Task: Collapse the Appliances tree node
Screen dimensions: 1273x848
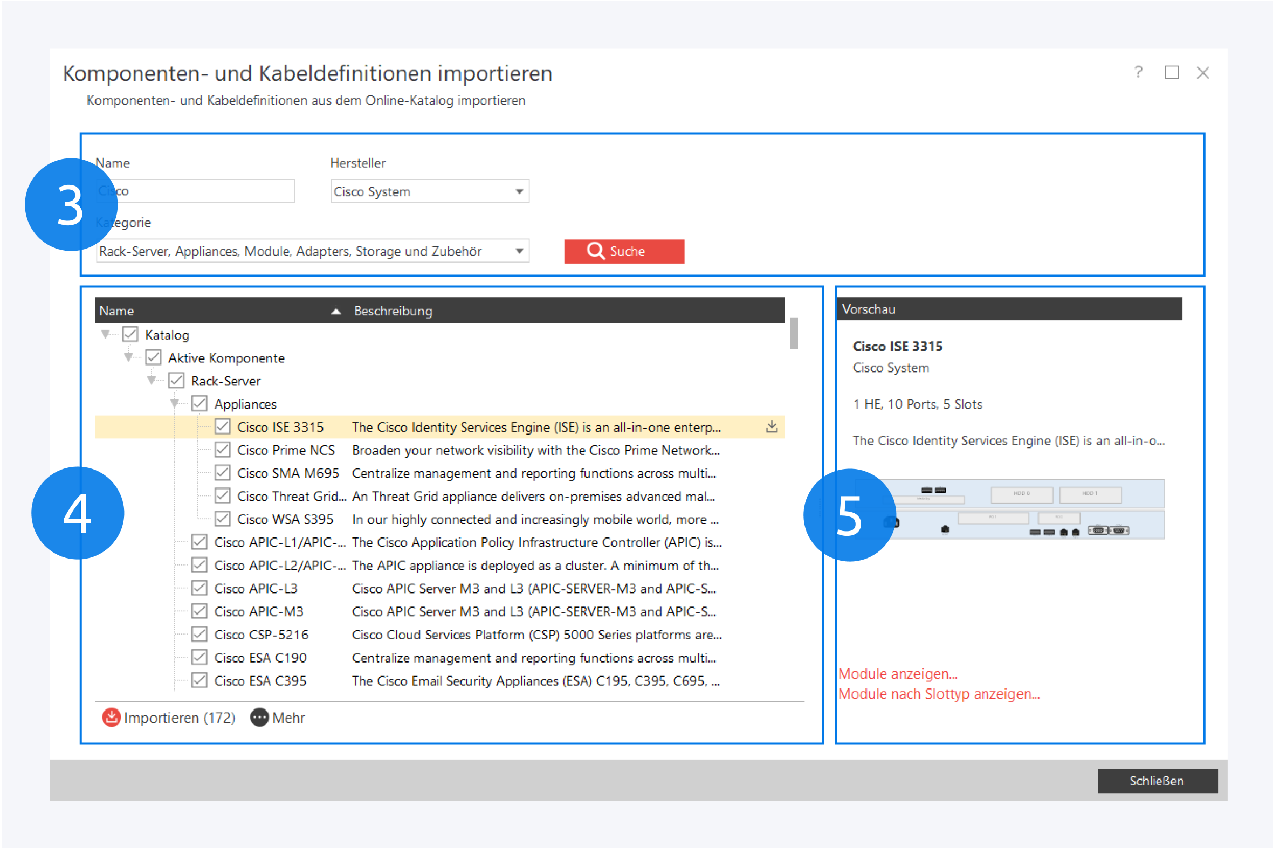Action: [175, 403]
